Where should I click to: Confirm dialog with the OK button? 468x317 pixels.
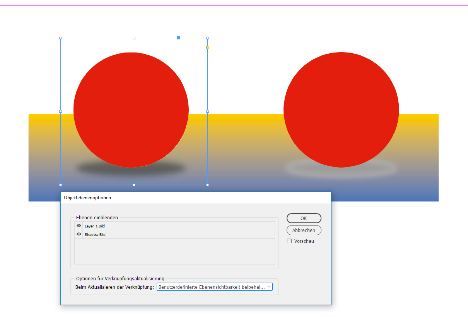pyautogui.click(x=304, y=218)
